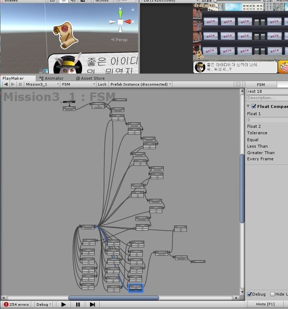Toggle the minimap icon in PlayMaker toolbar
Screen dimensions: 288x309
(238, 84)
